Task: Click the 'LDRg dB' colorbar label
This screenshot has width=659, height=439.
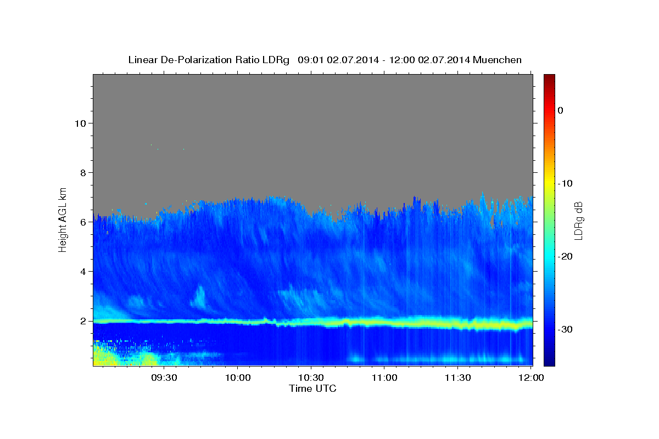Action: (x=578, y=220)
